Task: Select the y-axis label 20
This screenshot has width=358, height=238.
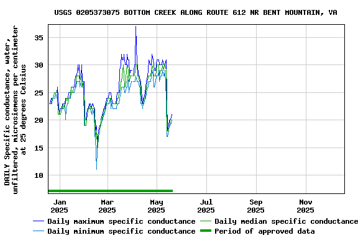Action: tap(39, 120)
